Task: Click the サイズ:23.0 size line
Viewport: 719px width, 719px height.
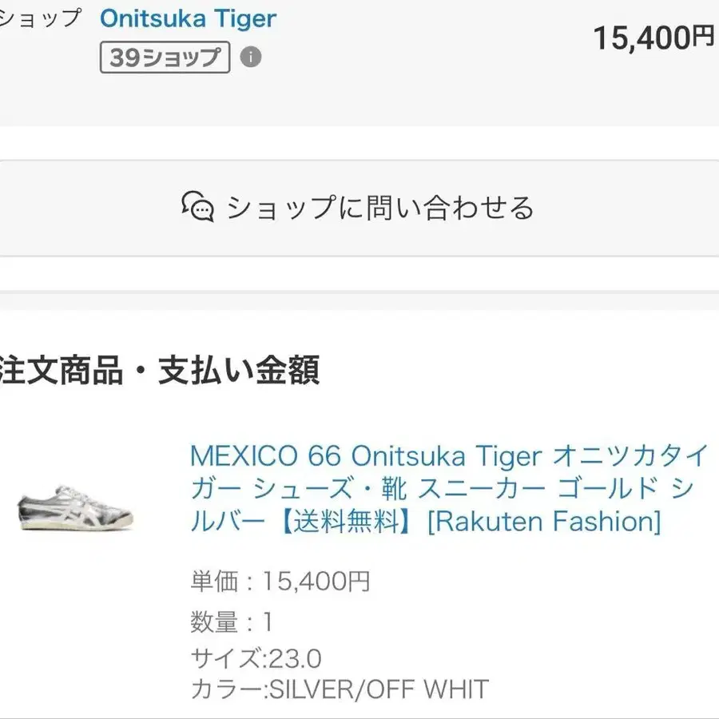Action: [256, 658]
